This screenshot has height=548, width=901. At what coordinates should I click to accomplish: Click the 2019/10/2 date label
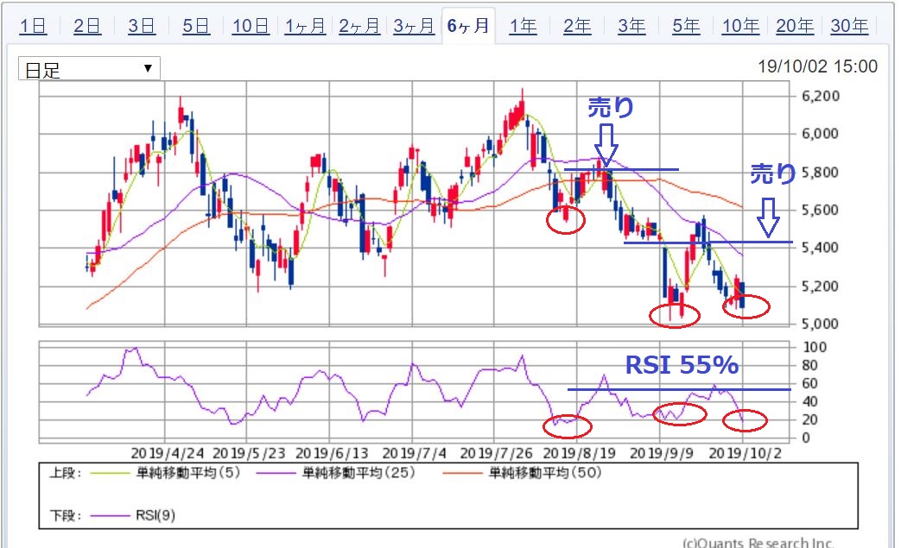pos(746,453)
